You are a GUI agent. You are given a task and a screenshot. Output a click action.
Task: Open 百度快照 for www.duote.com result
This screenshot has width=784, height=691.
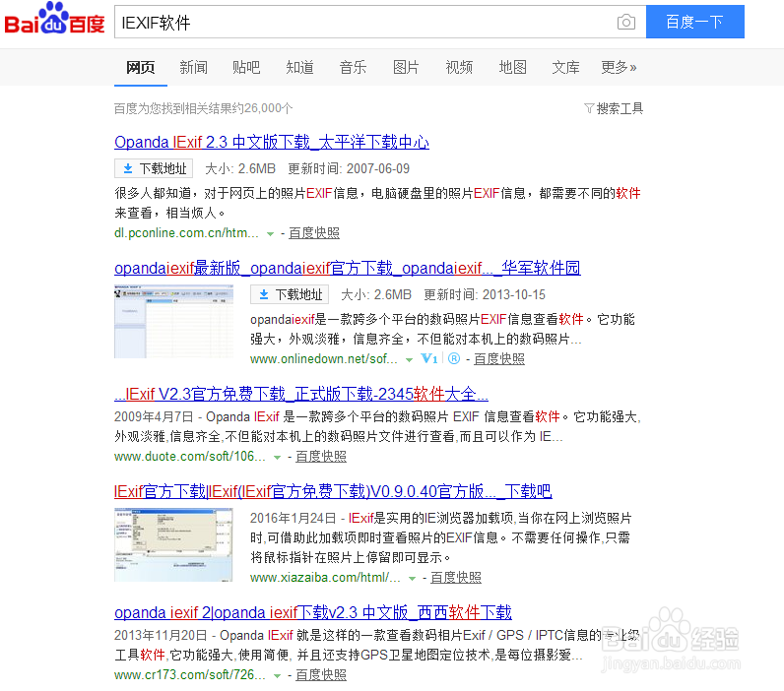tap(321, 457)
